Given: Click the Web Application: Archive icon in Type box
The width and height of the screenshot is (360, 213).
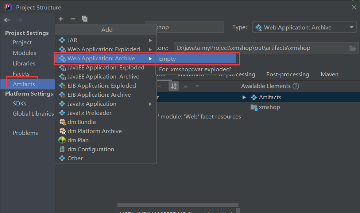Looking at the screenshot, I should pos(259,28).
